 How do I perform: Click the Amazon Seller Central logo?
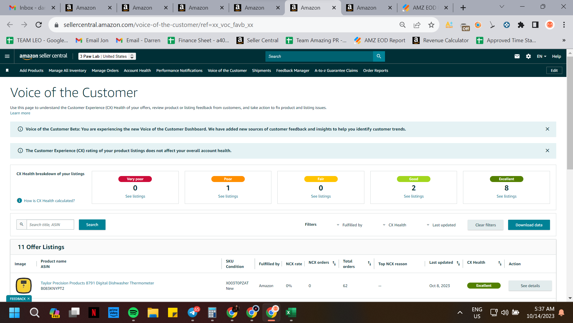(43, 56)
